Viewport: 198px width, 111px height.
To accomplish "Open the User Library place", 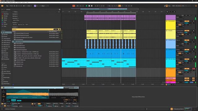I will [6, 71].
